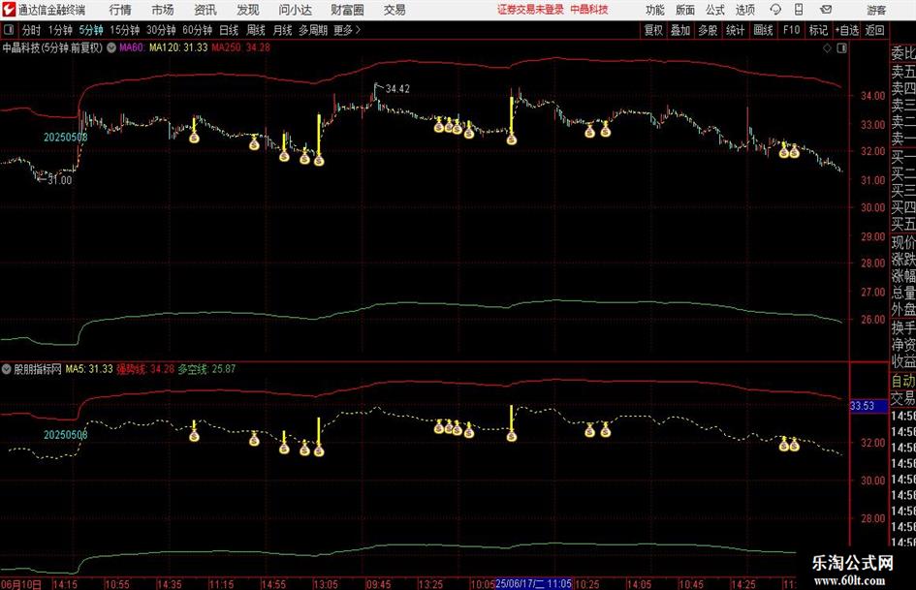Open the main chart indicator dropdown arrow
The image size is (916, 590).
point(111,47)
